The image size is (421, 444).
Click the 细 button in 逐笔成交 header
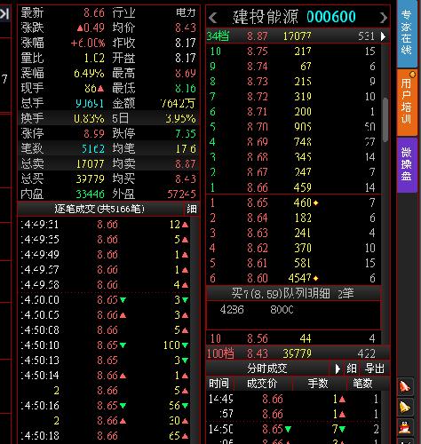192,210
